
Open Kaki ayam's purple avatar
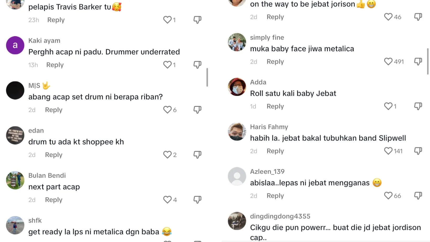click(15, 45)
